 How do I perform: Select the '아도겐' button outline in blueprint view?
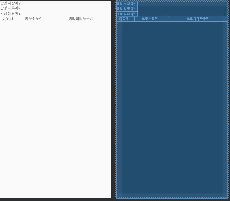pyautogui.click(x=125, y=19)
